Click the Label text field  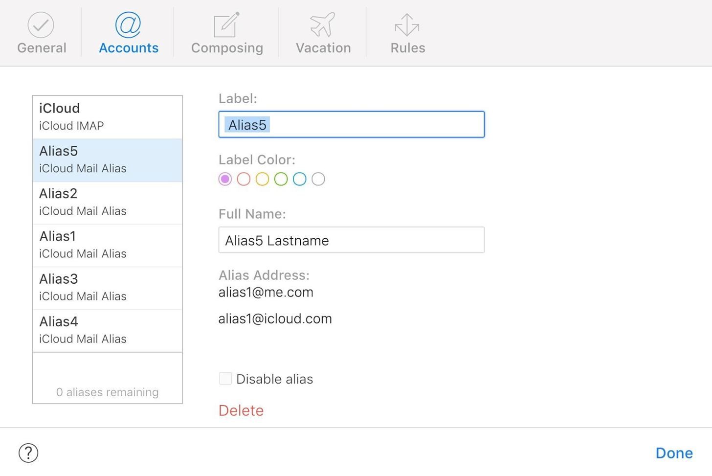pyautogui.click(x=351, y=125)
